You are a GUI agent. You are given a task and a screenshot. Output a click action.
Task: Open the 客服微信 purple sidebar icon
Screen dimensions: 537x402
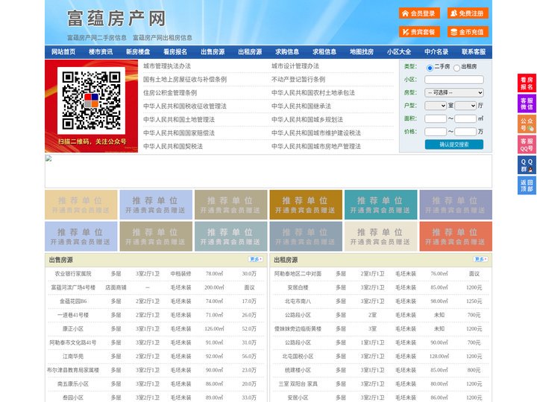coord(527,103)
